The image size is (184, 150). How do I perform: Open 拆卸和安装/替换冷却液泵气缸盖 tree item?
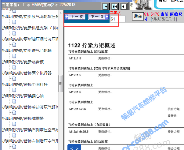pos(30,107)
